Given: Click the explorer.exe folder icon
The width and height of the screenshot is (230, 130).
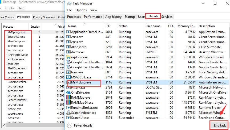Looking at the screenshot, I should click(x=69, y=57).
